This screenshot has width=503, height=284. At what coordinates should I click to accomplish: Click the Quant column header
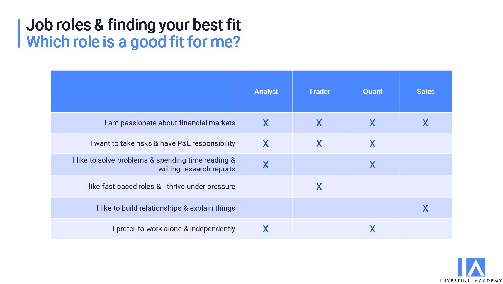coord(373,92)
